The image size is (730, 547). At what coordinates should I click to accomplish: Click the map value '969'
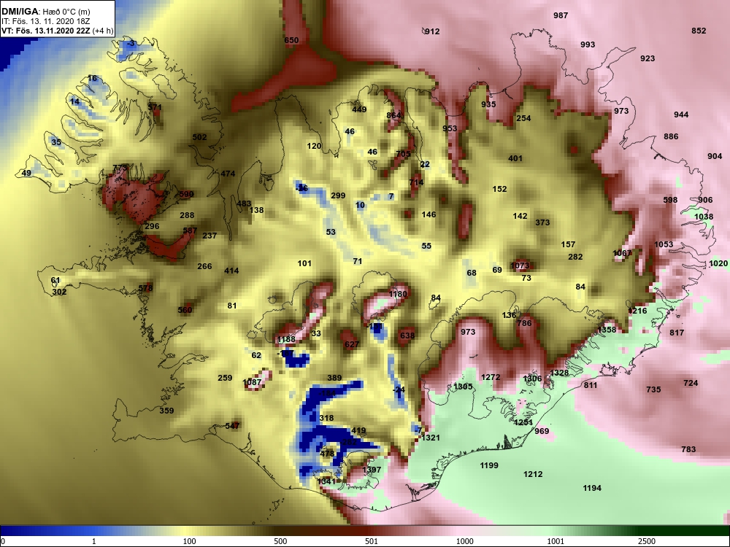(542, 431)
